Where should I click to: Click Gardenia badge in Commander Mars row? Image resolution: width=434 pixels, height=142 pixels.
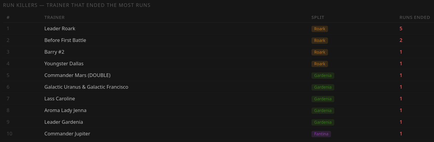pos(323,75)
